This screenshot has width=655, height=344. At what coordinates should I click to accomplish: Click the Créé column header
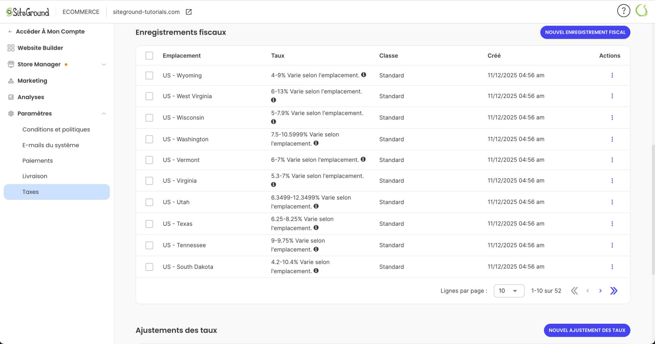click(494, 56)
